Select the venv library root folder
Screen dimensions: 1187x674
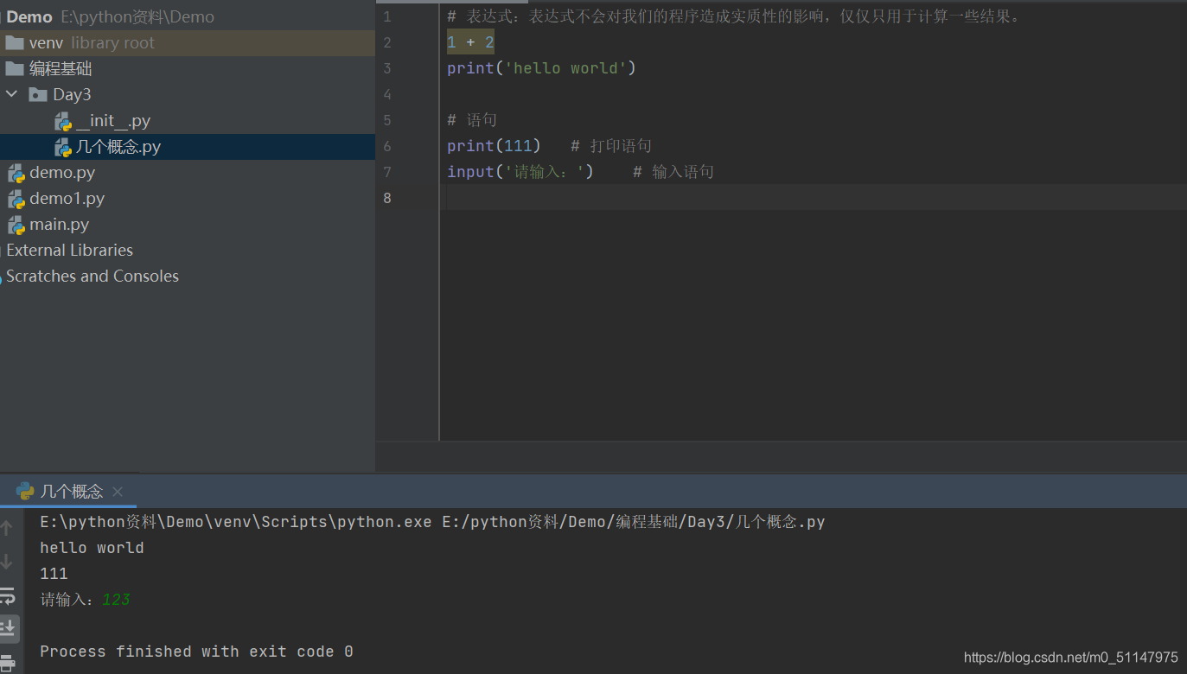point(188,42)
